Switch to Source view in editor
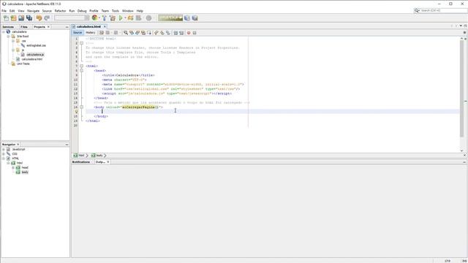 point(78,32)
